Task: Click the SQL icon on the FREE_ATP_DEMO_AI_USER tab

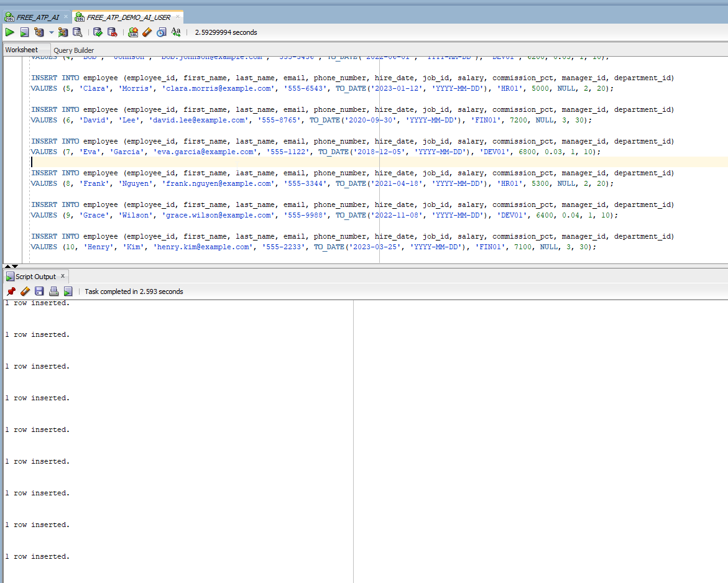Action: [x=80, y=17]
